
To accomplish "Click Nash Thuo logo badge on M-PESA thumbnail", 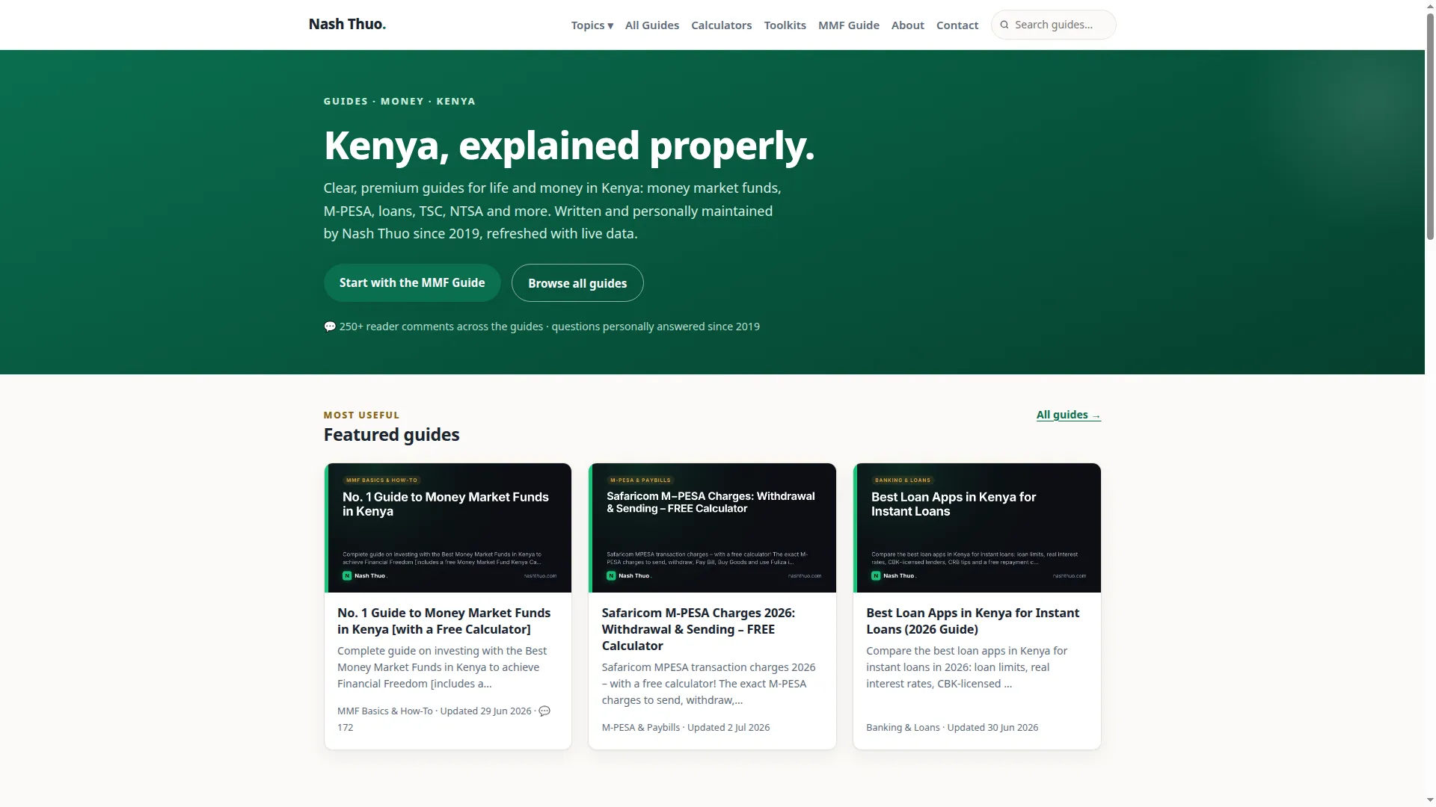I will point(611,576).
